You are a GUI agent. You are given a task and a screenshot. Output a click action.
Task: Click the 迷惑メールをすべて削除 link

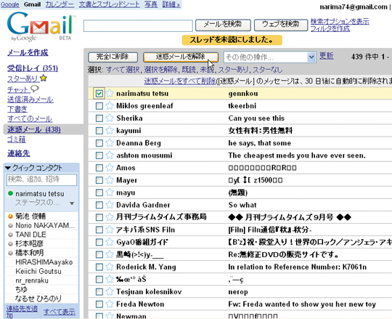pos(180,81)
